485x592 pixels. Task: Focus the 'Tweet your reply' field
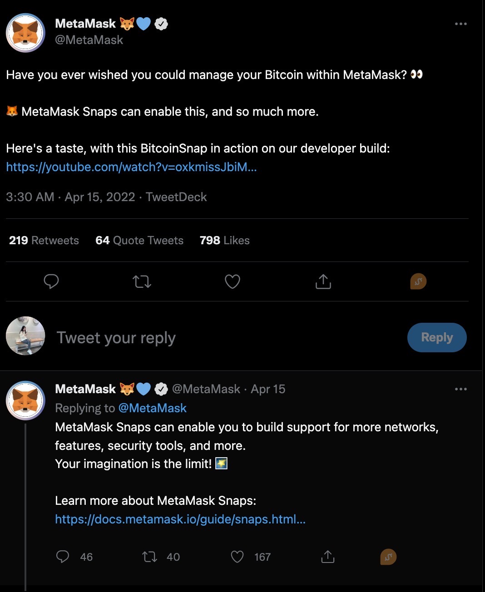tap(182, 338)
